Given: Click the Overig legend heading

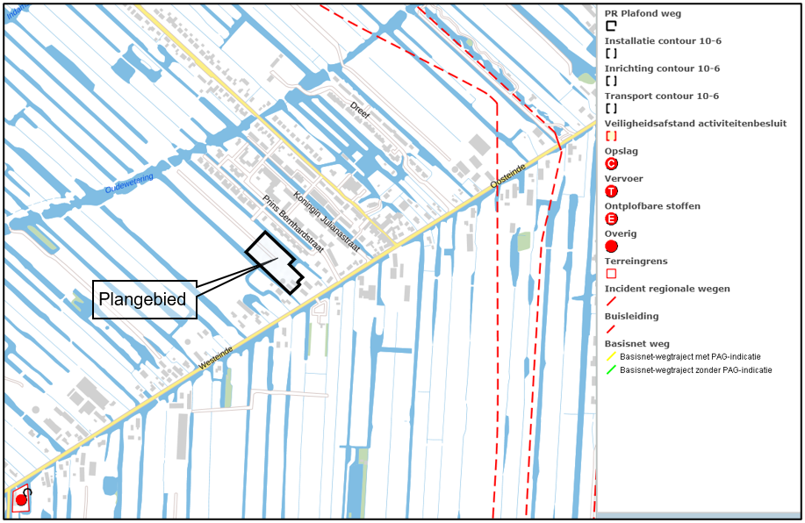Looking at the screenshot, I should (x=620, y=234).
